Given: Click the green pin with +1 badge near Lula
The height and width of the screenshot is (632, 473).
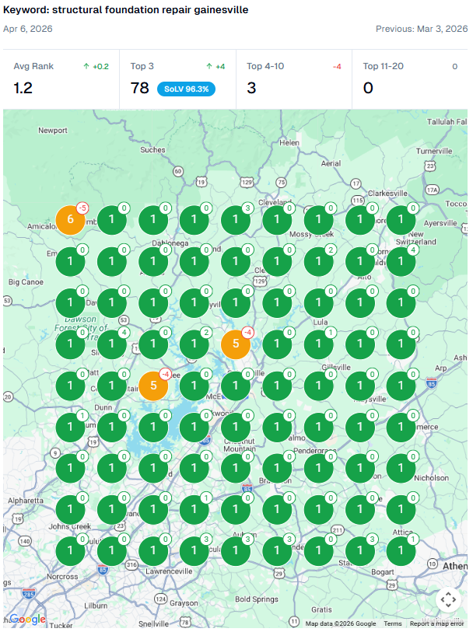Looking at the screenshot, I should (318, 344).
